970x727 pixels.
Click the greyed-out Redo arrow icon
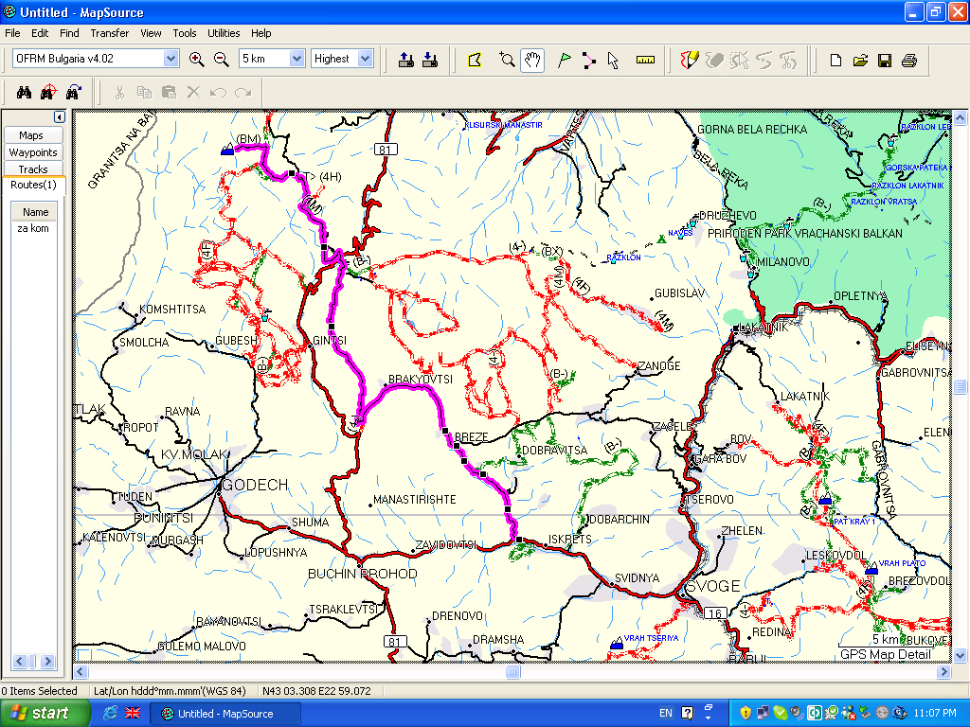(x=242, y=92)
